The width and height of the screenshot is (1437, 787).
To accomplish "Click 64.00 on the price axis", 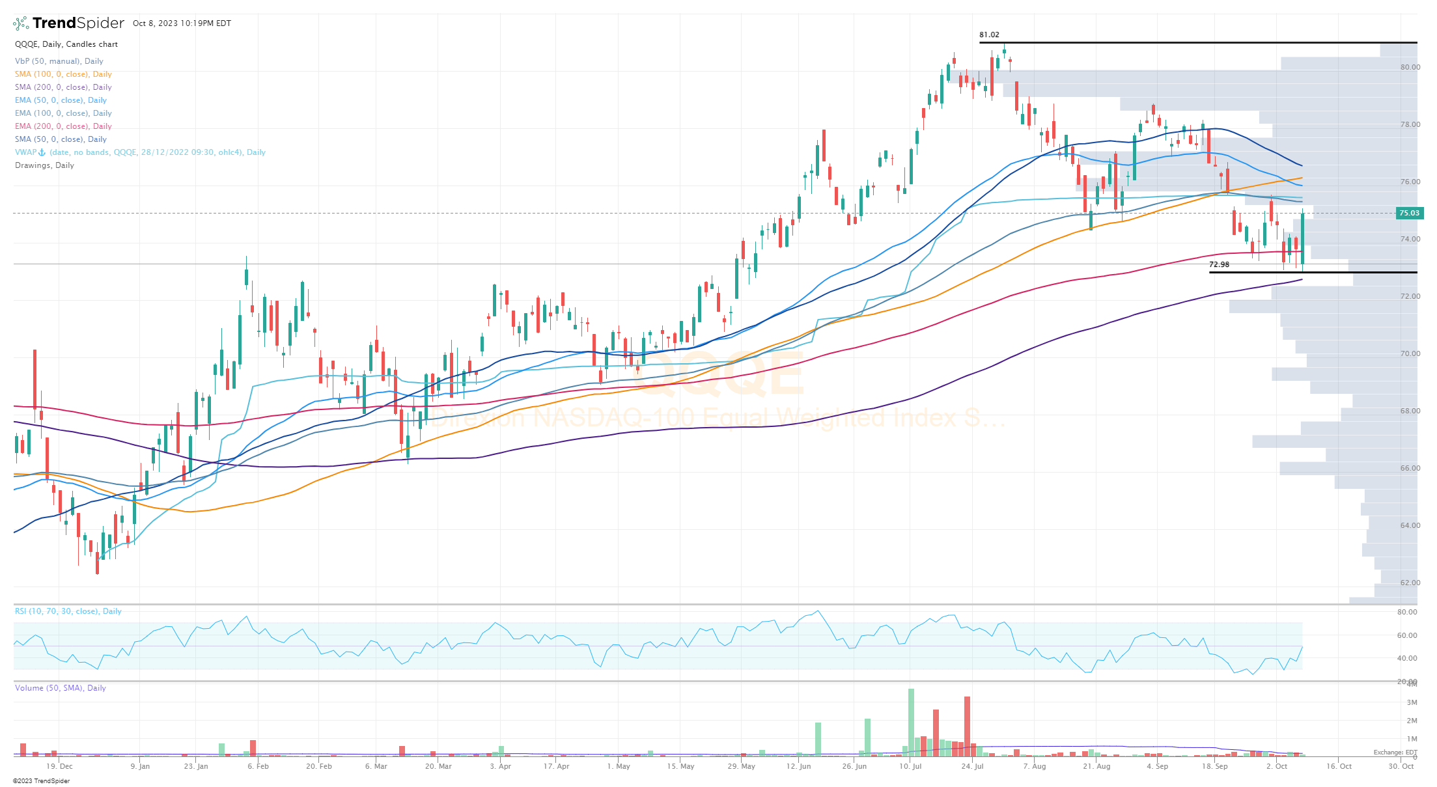I will click(x=1410, y=525).
